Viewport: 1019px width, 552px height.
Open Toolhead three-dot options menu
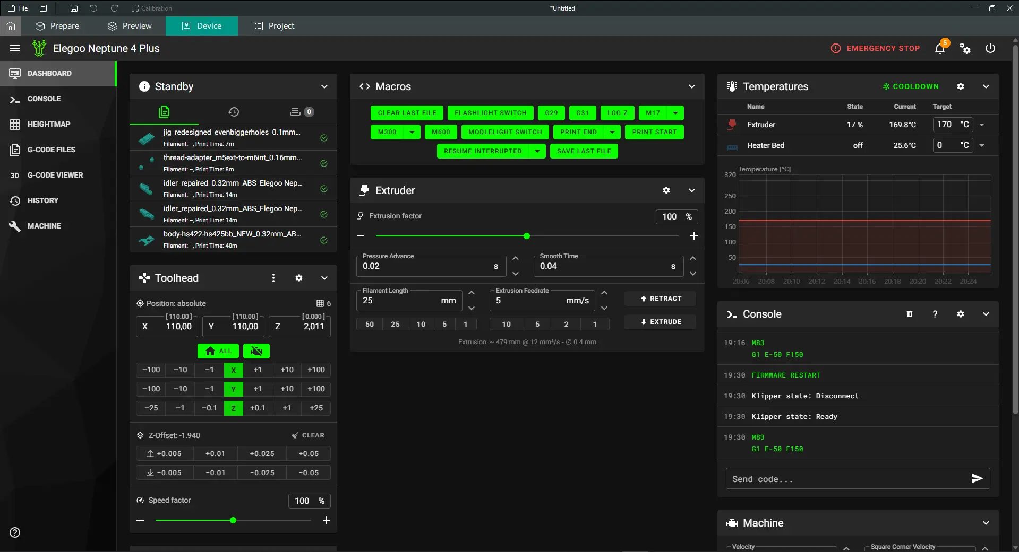point(273,278)
